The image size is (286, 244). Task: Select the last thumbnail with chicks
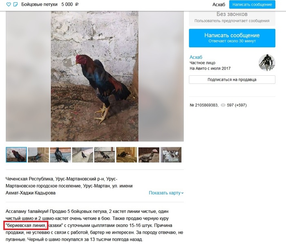coord(171,155)
